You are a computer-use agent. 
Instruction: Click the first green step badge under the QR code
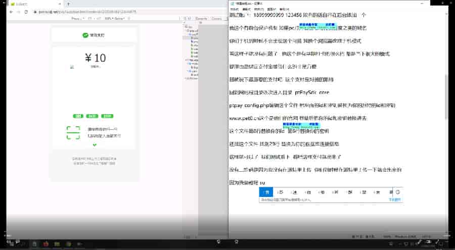click(x=78, y=116)
